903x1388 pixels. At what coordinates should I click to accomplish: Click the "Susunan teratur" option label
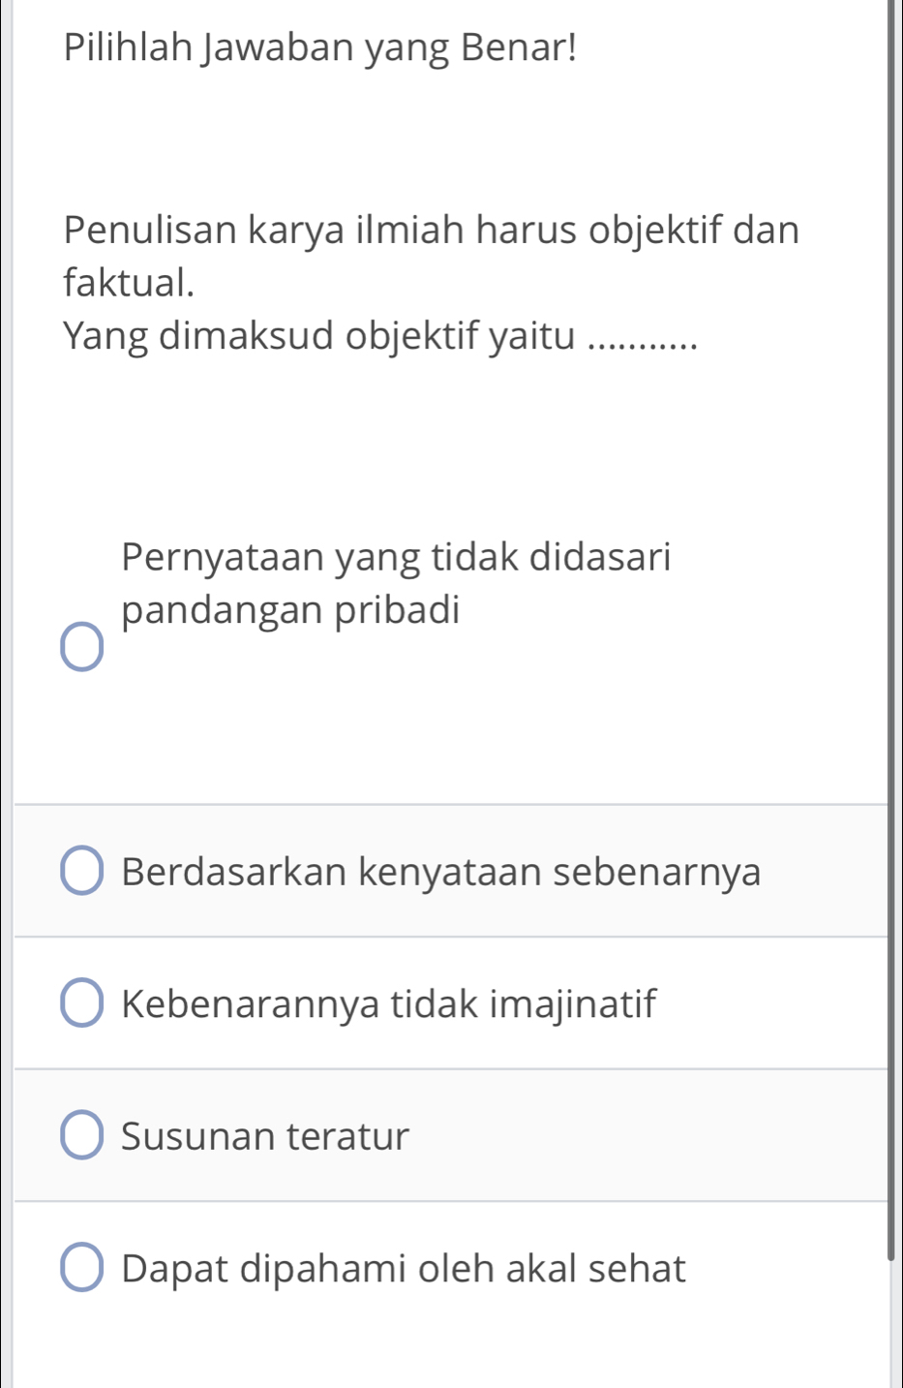[x=265, y=1135]
